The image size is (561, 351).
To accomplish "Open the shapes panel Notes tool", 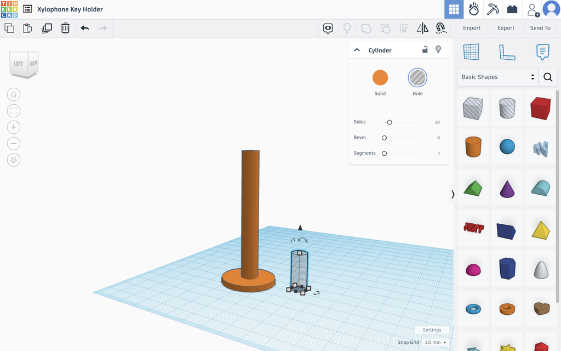I will (x=543, y=52).
